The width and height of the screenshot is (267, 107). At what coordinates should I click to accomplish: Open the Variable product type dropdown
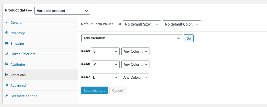click(62, 11)
